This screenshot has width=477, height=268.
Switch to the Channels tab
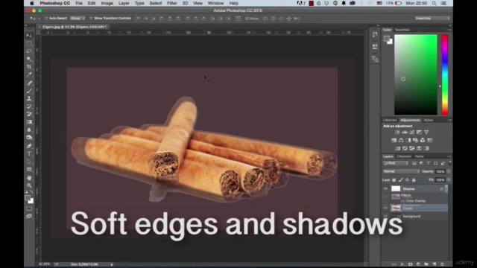(404, 156)
